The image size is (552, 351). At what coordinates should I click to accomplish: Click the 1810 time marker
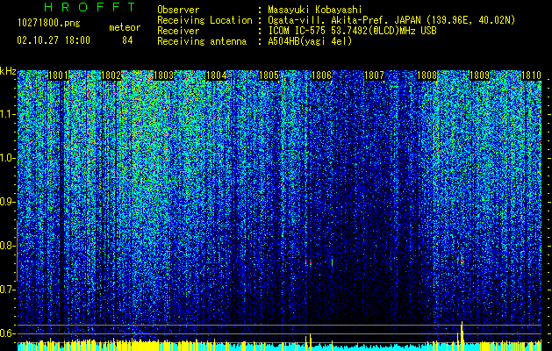coord(531,75)
